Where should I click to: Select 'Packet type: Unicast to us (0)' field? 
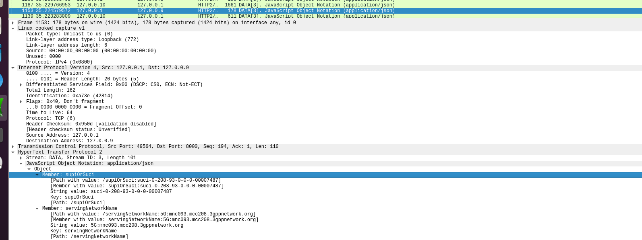[69, 34]
